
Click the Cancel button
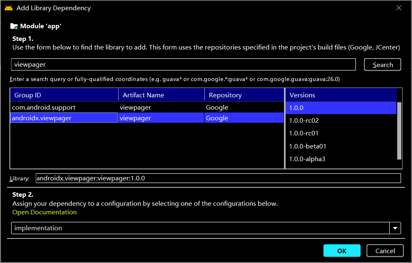point(385,251)
